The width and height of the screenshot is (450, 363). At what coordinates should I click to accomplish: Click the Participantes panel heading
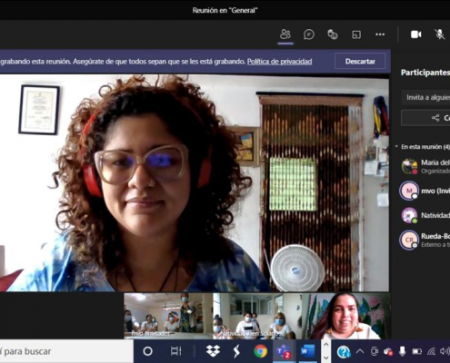pos(425,73)
